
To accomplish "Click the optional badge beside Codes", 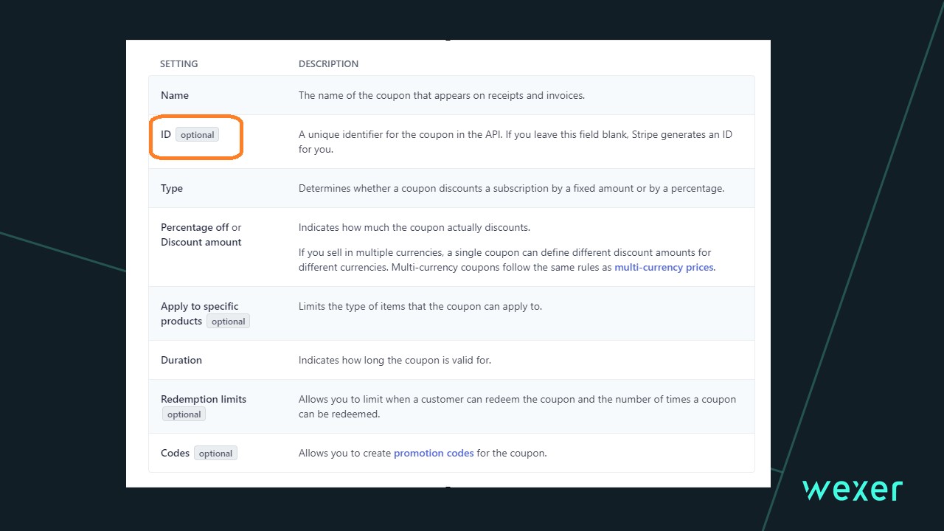I will coord(215,454).
